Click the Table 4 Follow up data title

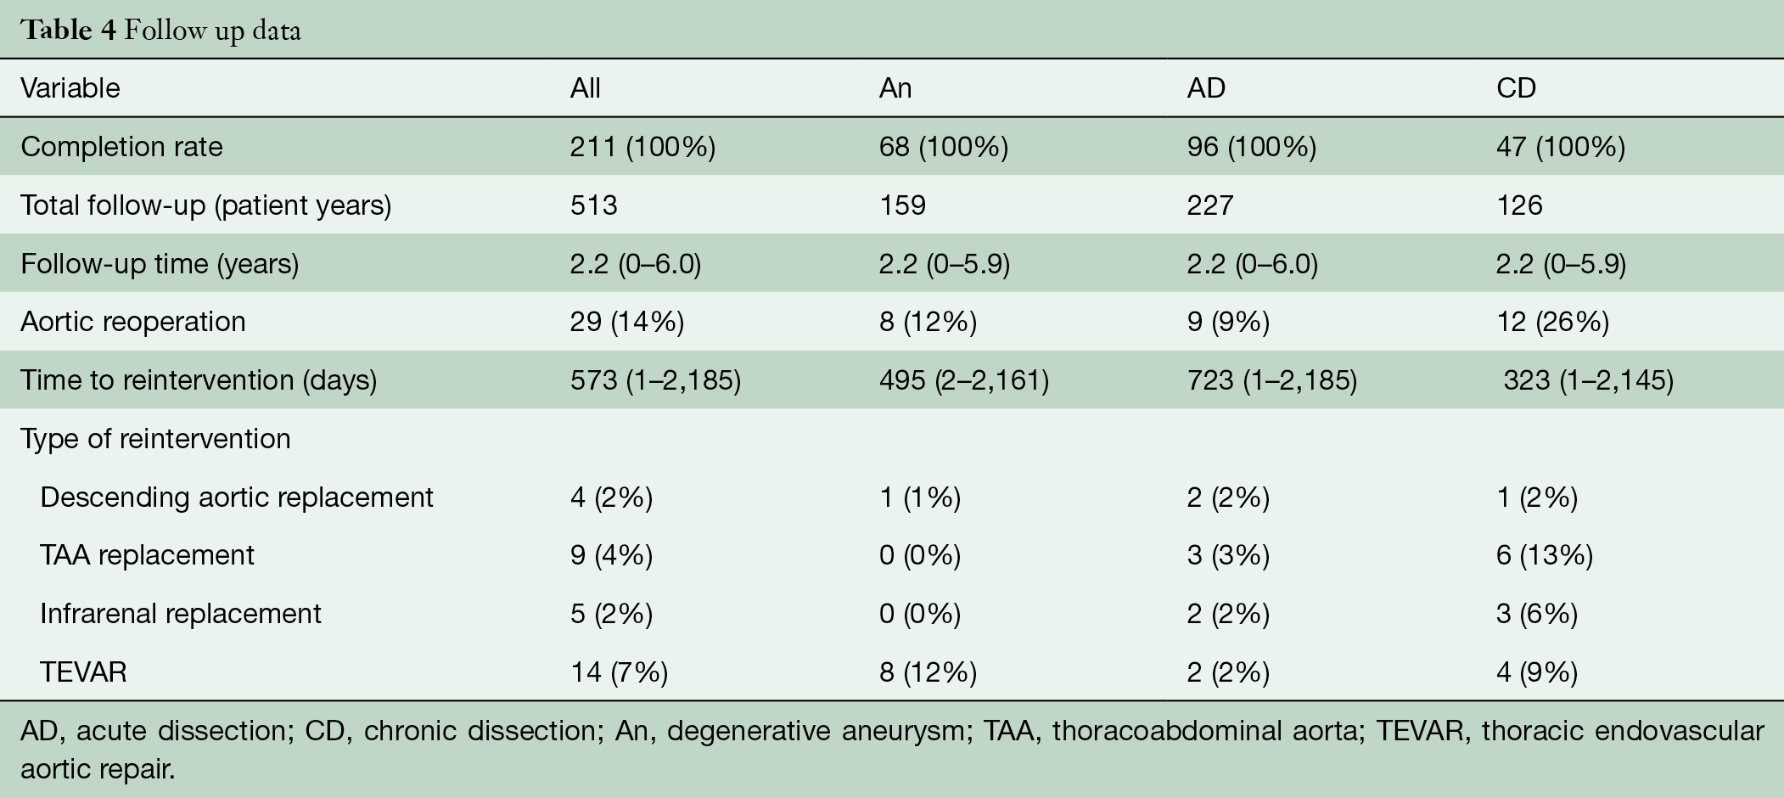(160, 31)
